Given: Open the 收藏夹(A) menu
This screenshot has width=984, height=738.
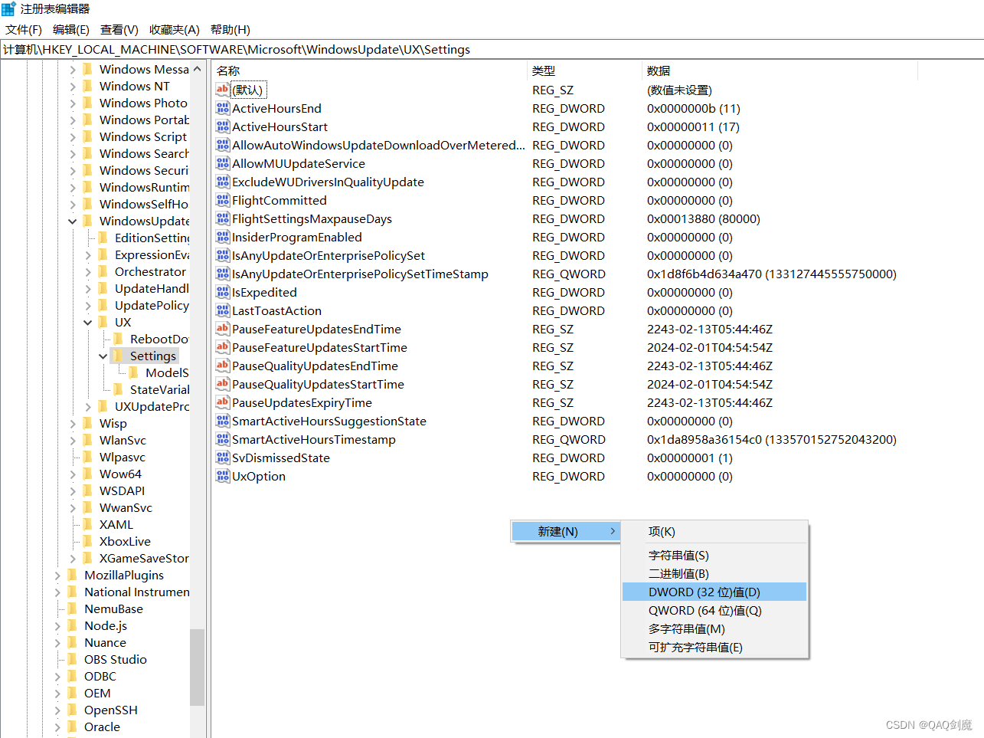Looking at the screenshot, I should click(x=175, y=29).
